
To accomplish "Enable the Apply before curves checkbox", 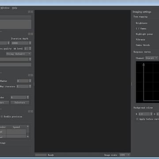I will [x=137, y=119].
